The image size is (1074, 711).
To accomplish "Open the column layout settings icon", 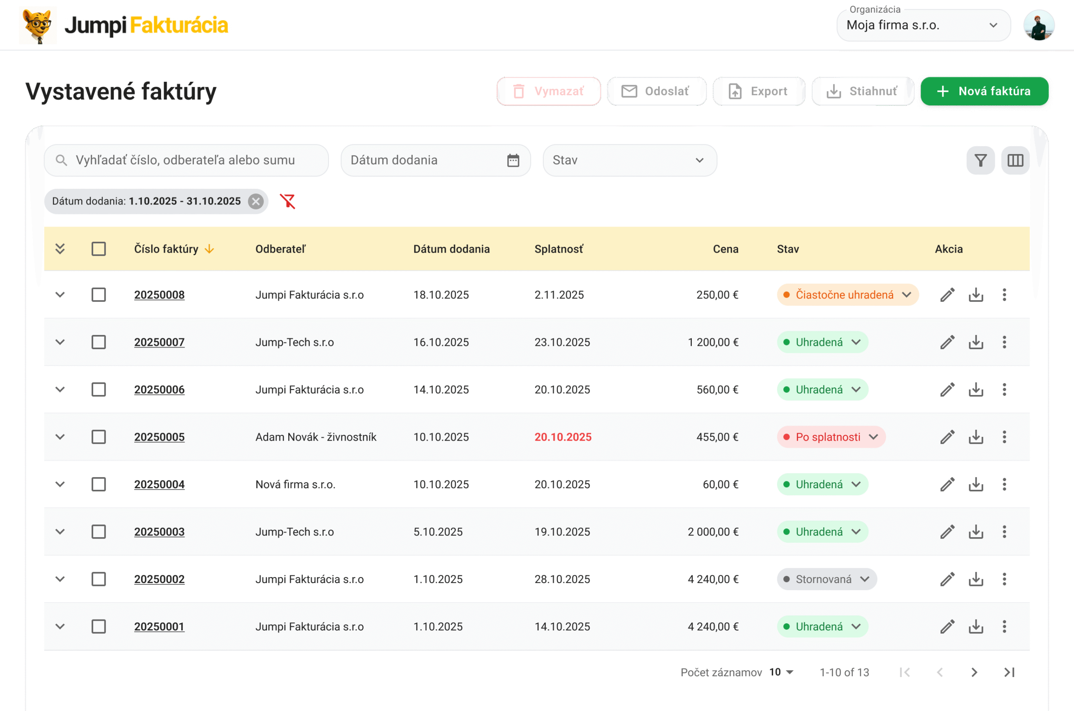I will (1015, 160).
